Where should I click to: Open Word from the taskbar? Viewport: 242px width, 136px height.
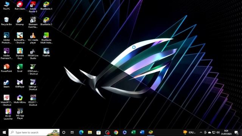142,132
